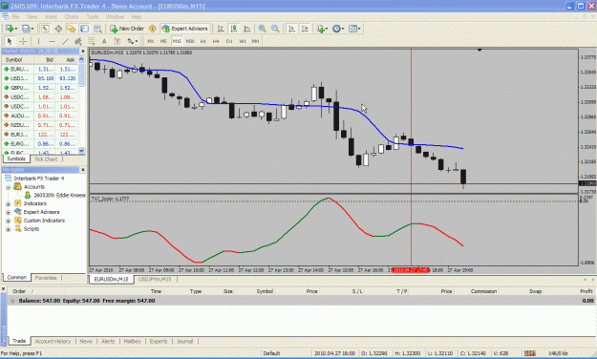Image resolution: width=597 pixels, height=359 pixels.
Task: Click Market Watch scrollbar up arrow
Action: coord(81,59)
